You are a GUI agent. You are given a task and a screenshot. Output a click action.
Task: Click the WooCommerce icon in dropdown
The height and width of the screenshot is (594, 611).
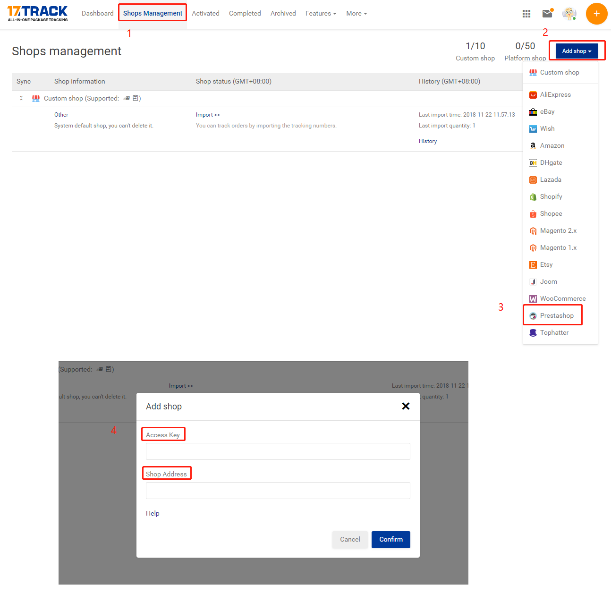pyautogui.click(x=533, y=299)
